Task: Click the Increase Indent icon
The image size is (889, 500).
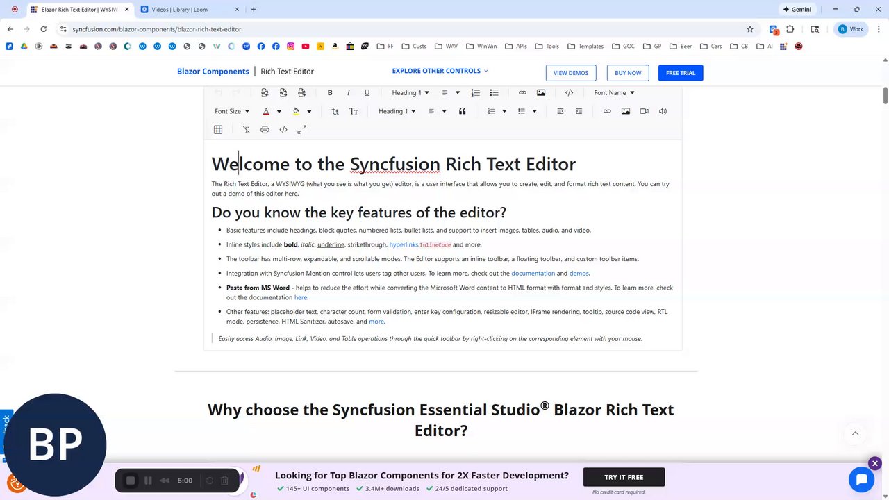Action: [x=579, y=111]
